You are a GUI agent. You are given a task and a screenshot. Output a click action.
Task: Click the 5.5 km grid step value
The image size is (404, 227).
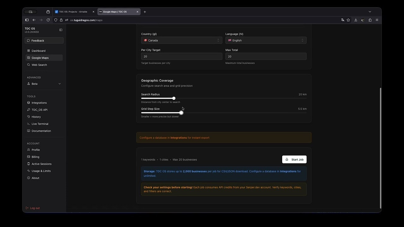[x=302, y=109]
